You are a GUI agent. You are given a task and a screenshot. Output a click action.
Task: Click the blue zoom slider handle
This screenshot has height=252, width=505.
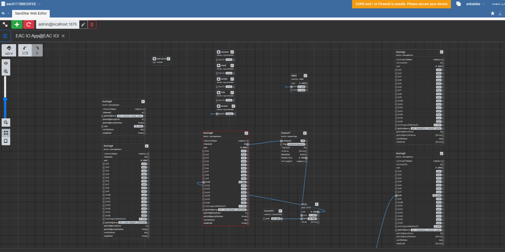[x=5, y=99]
